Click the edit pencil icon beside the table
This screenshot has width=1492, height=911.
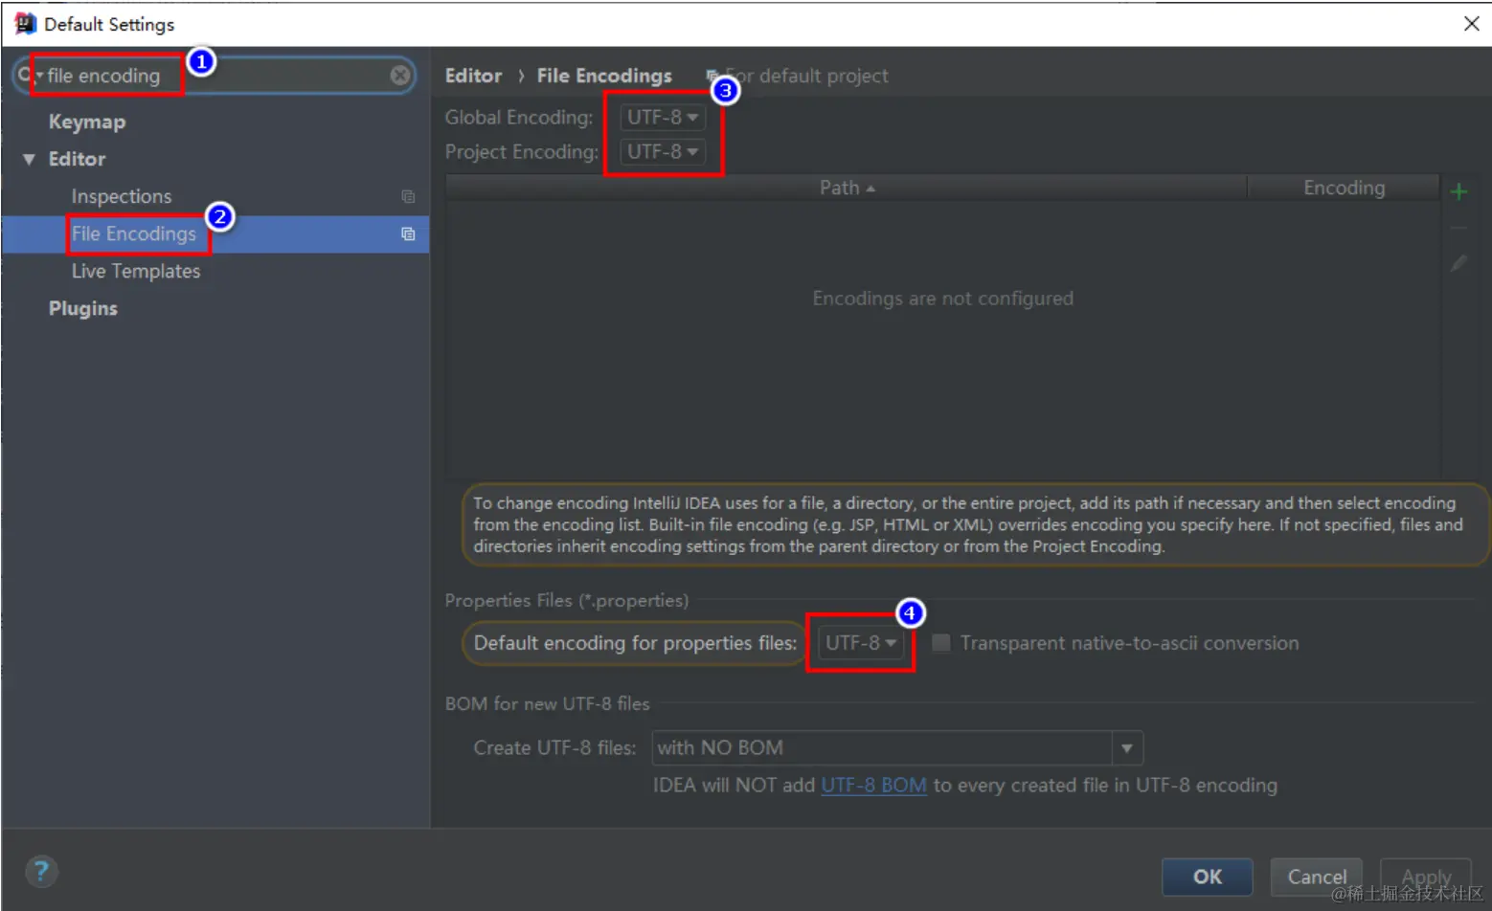point(1458,262)
